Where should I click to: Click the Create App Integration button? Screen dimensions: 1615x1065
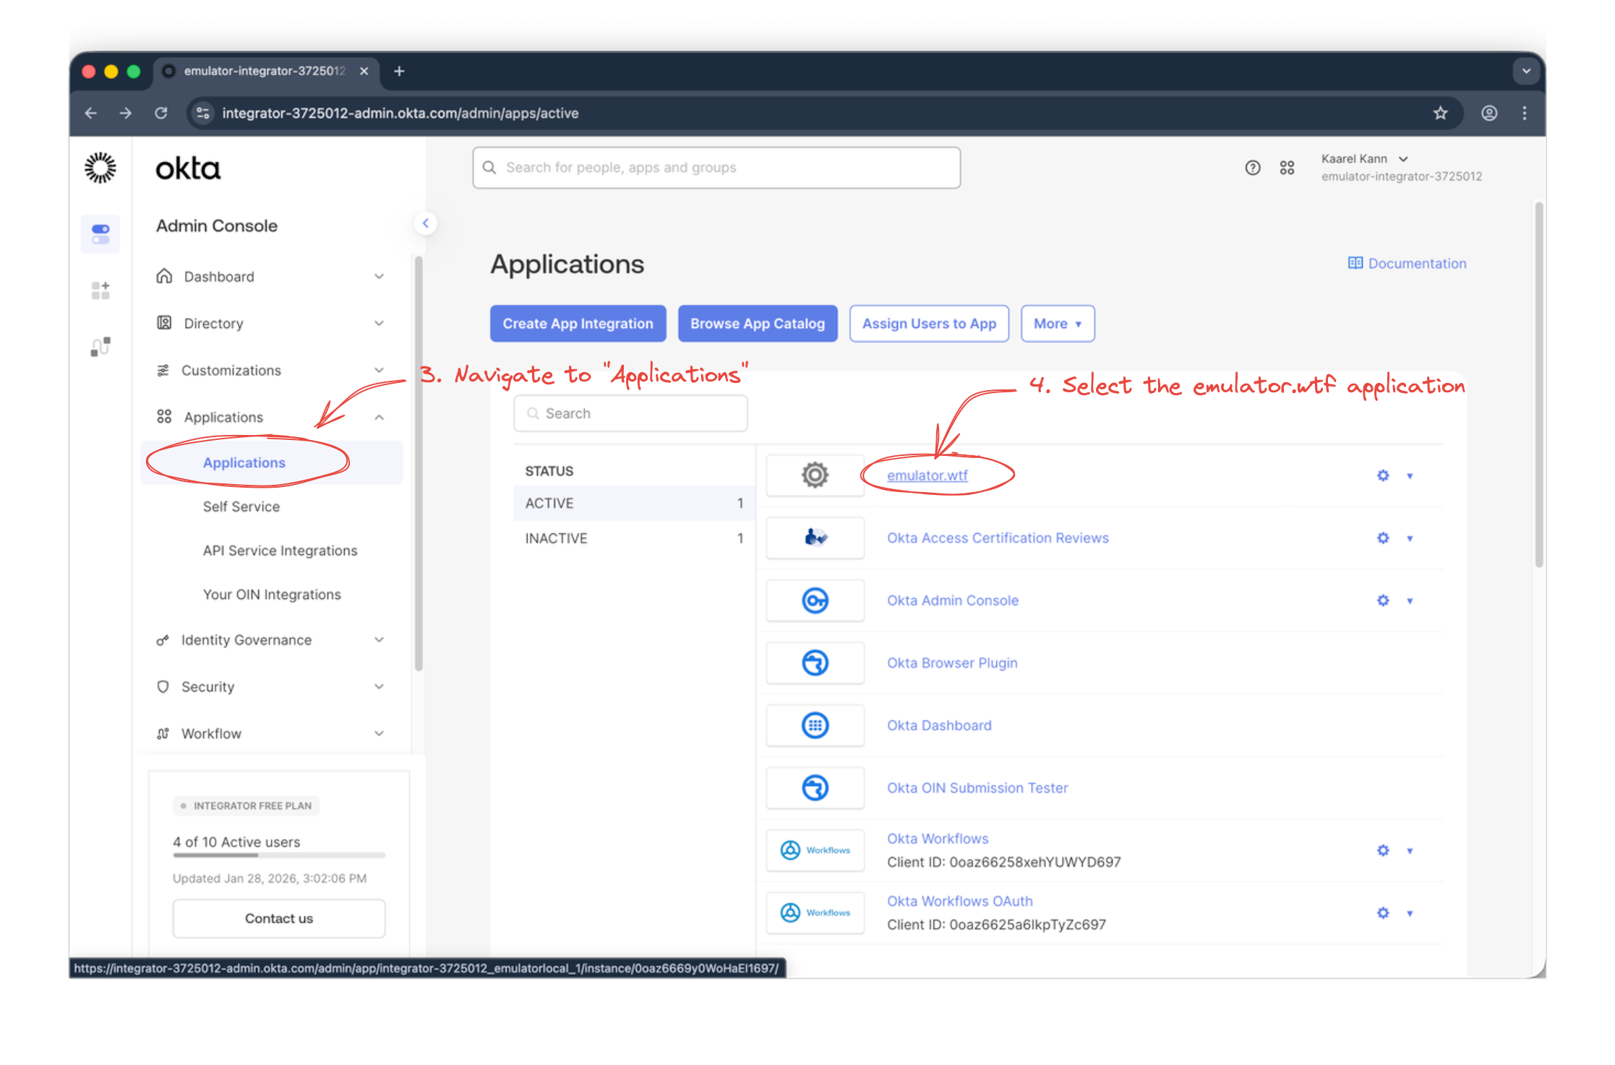(578, 324)
